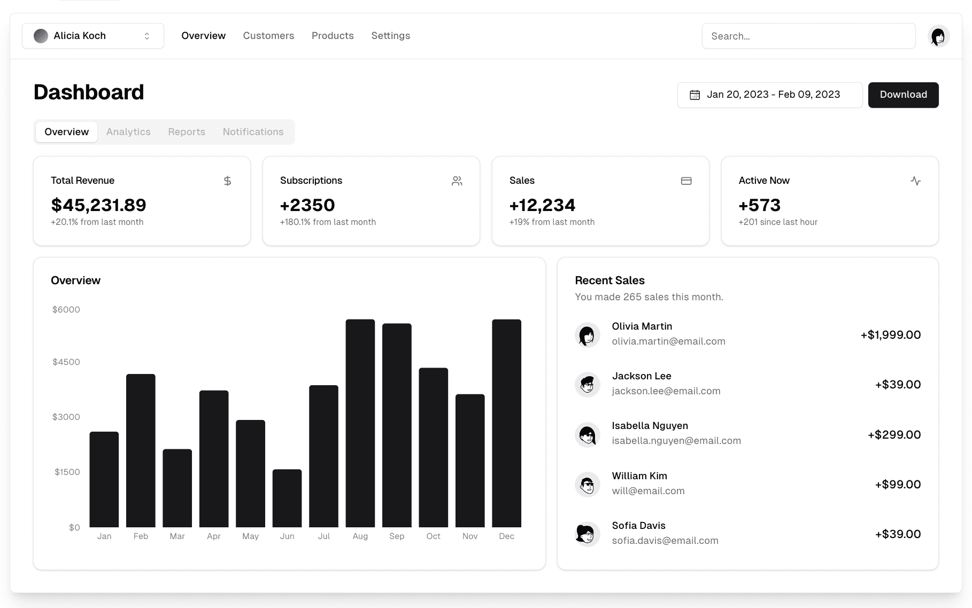Click Jackson Lee's avatar
Screen dimensions: 972x608
coord(587,385)
